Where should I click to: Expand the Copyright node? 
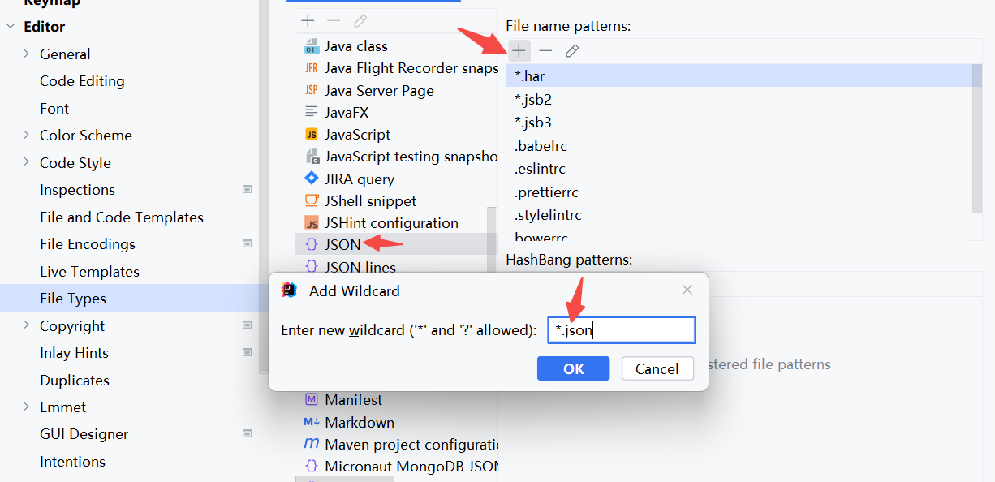[27, 326]
